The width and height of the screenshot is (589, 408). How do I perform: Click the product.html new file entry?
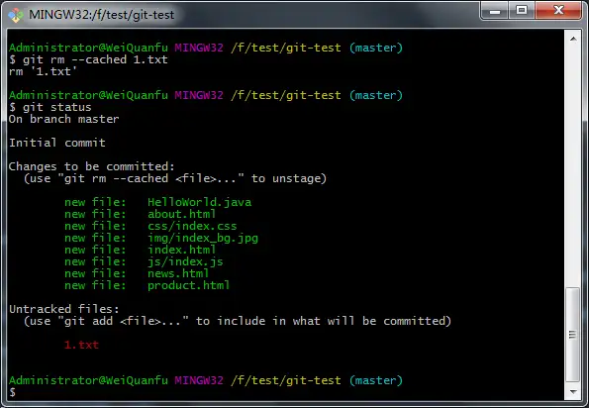click(147, 285)
